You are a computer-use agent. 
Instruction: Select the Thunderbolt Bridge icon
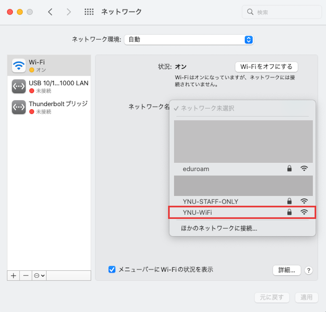tap(19, 107)
